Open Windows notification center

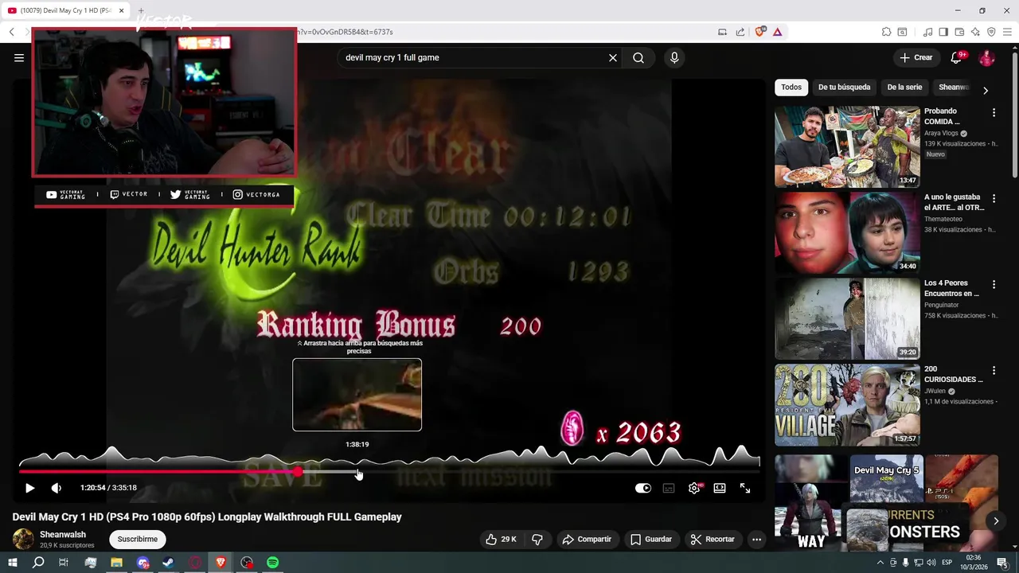1003,563
